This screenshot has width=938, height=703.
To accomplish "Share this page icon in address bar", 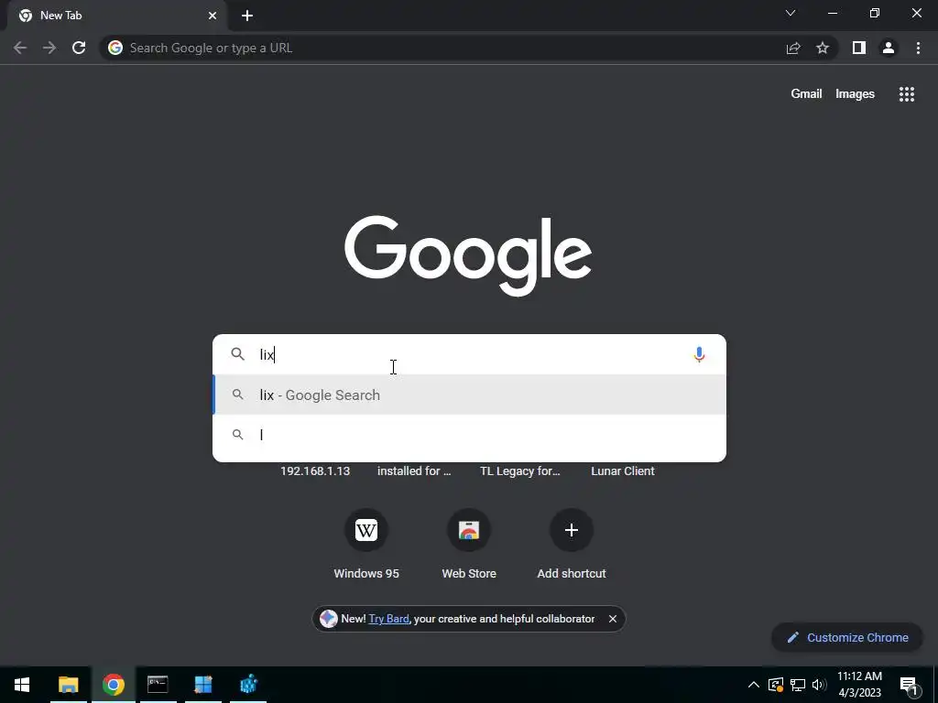I will click(x=793, y=48).
